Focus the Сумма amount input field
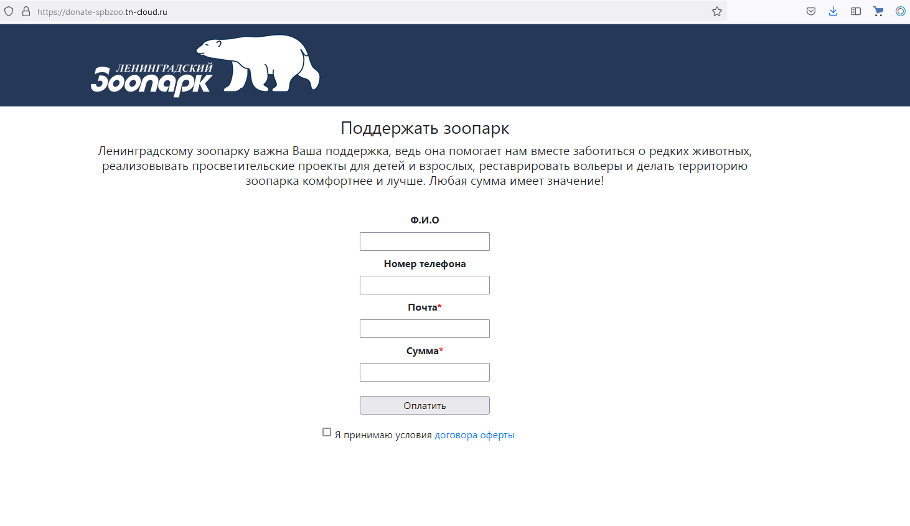The image size is (910, 526). coord(425,372)
